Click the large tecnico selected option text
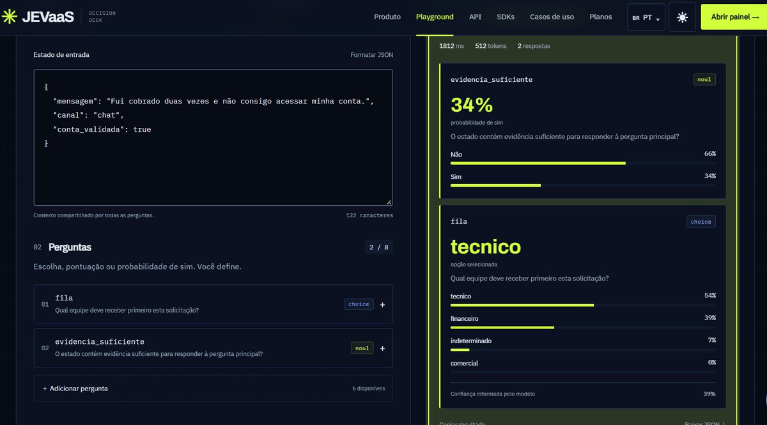 tap(486, 247)
